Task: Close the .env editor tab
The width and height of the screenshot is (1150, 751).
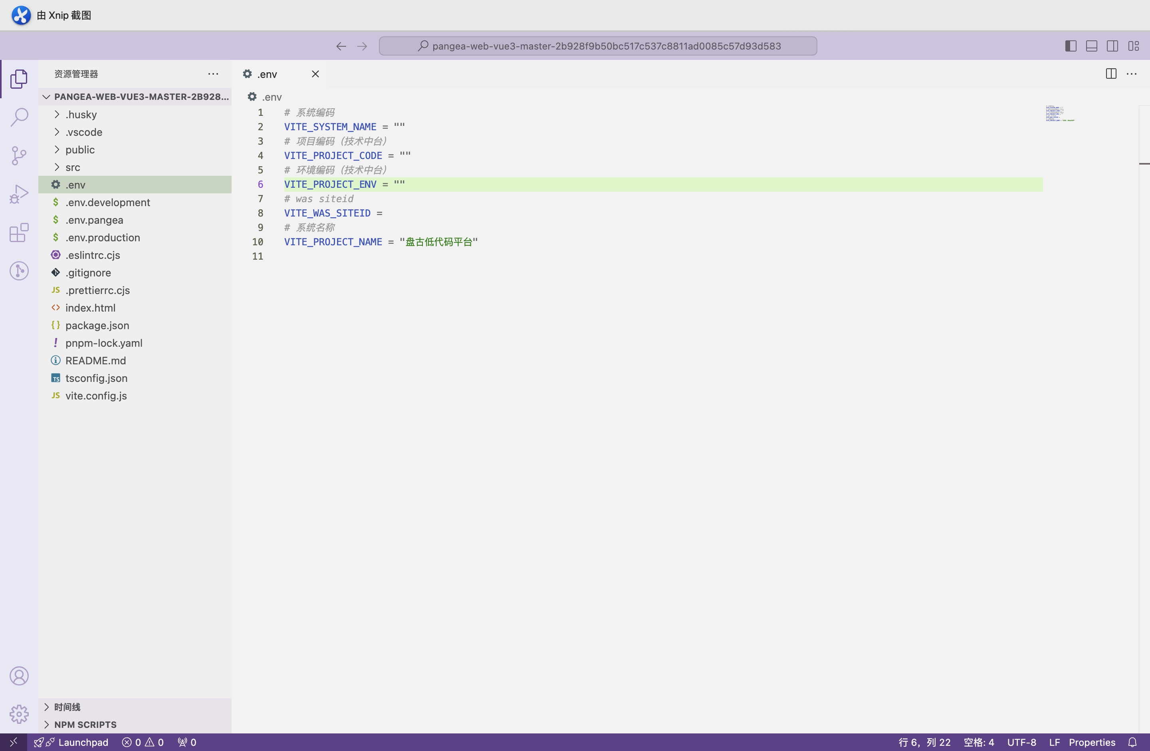Action: (315, 74)
